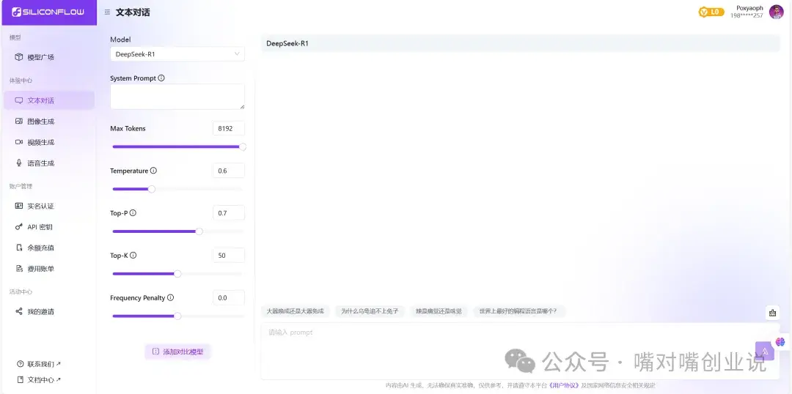
Task: Open the 用户协议 link
Action: click(x=563, y=385)
